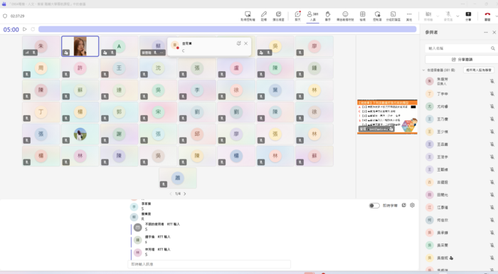This screenshot has height=274, width=498.
Task: Select the participant tile labeled 朱
Action: pyautogui.click(x=41, y=46)
